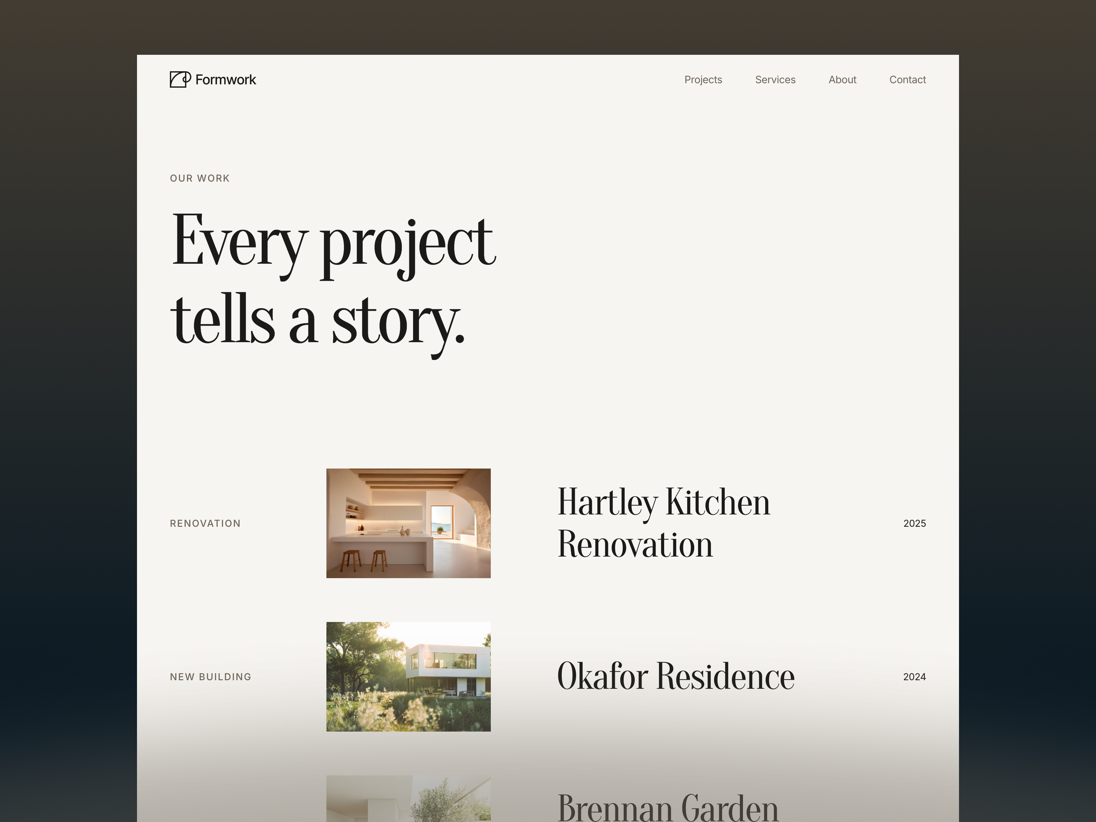
Task: Open the About page link
Action: click(842, 80)
